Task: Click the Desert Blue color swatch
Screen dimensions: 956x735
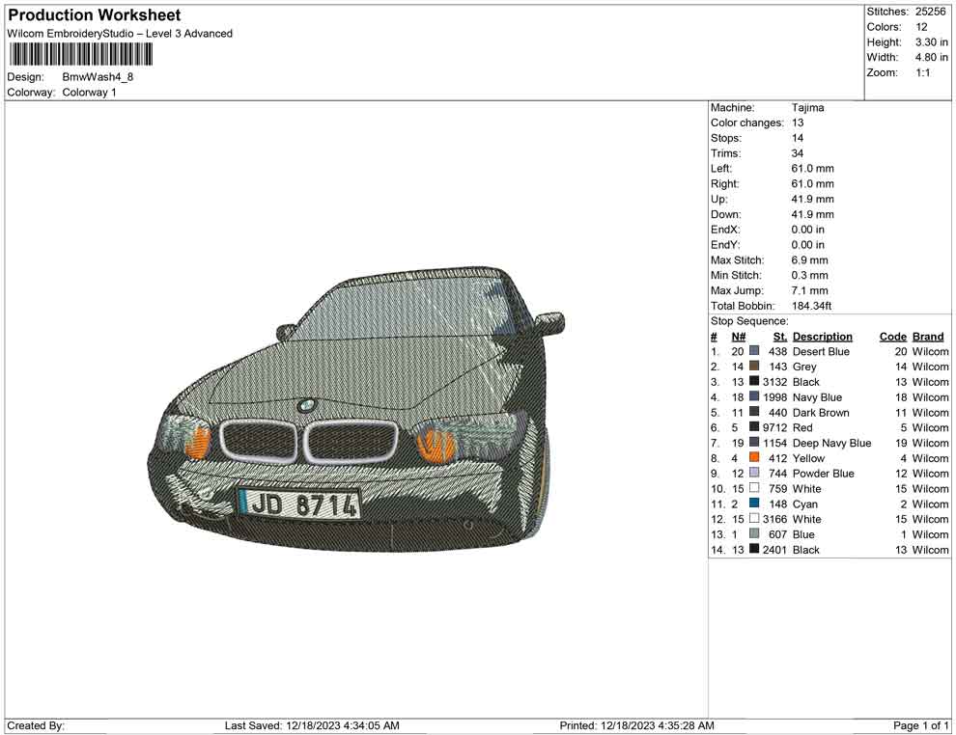Action: click(754, 351)
